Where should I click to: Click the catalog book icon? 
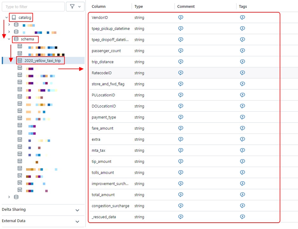(x=14, y=17)
